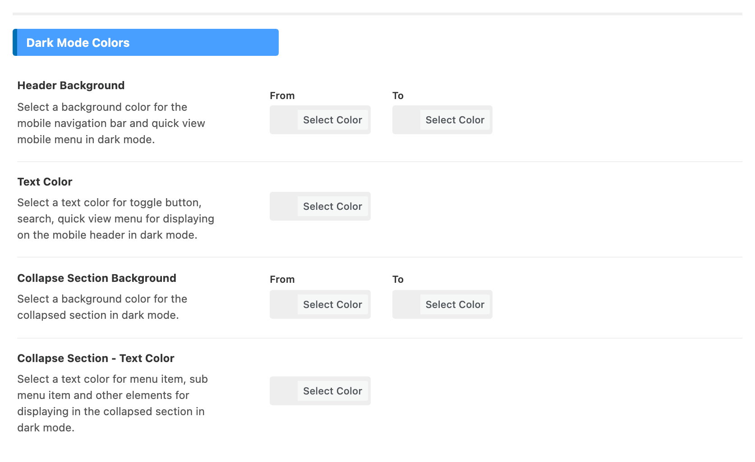Click the Header Background 'From' color swatch
This screenshot has width=755, height=462.
click(284, 120)
